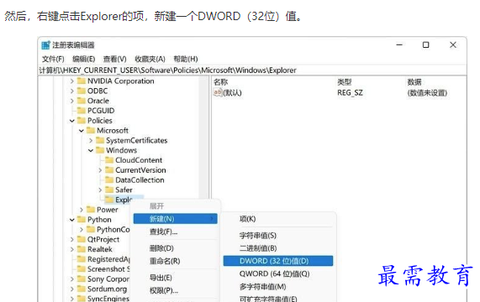
Task: Select 二进制值(B) in the New submenu
Action: pyautogui.click(x=278, y=248)
